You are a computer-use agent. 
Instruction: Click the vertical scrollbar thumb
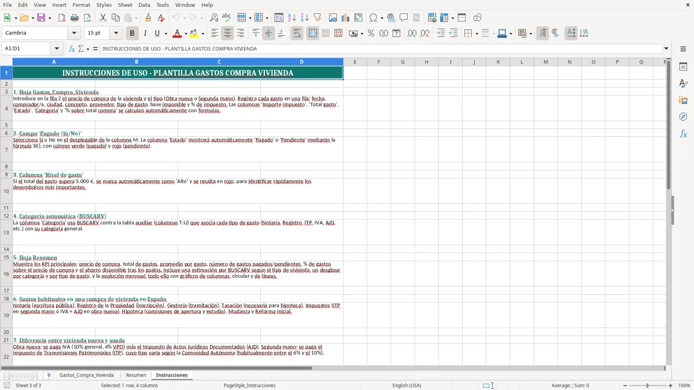point(669,125)
